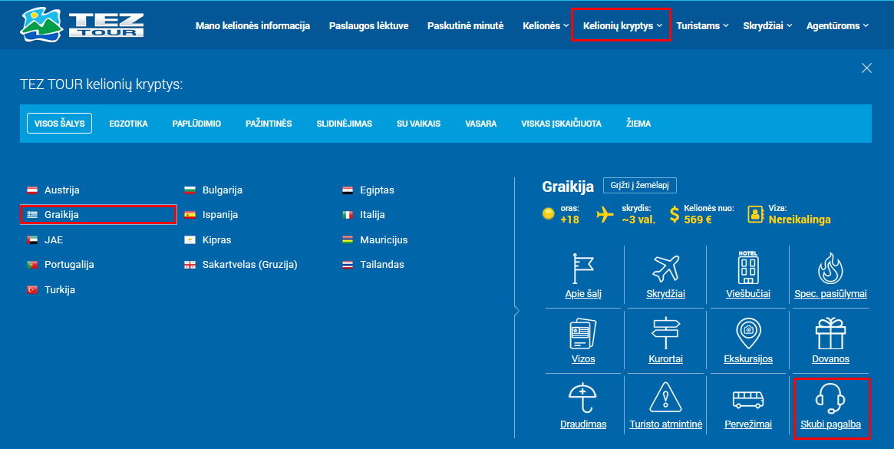Click the TEZ TOUR logo
The image size is (894, 449).
(x=81, y=25)
